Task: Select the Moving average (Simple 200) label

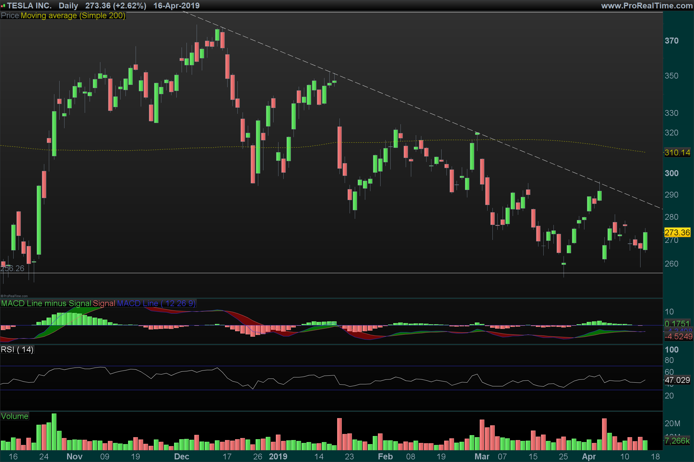Action: point(73,16)
